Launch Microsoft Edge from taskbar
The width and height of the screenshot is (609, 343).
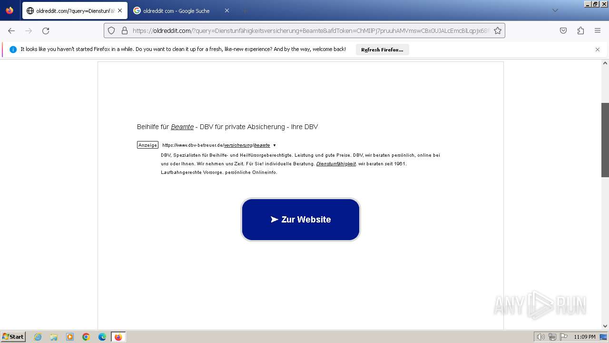tap(102, 337)
